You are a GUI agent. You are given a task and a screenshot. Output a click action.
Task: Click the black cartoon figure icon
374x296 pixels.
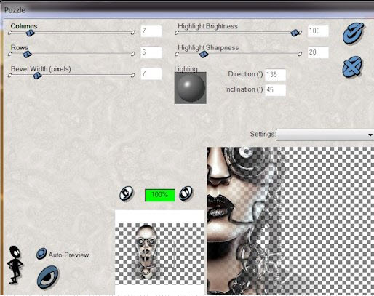(15, 265)
